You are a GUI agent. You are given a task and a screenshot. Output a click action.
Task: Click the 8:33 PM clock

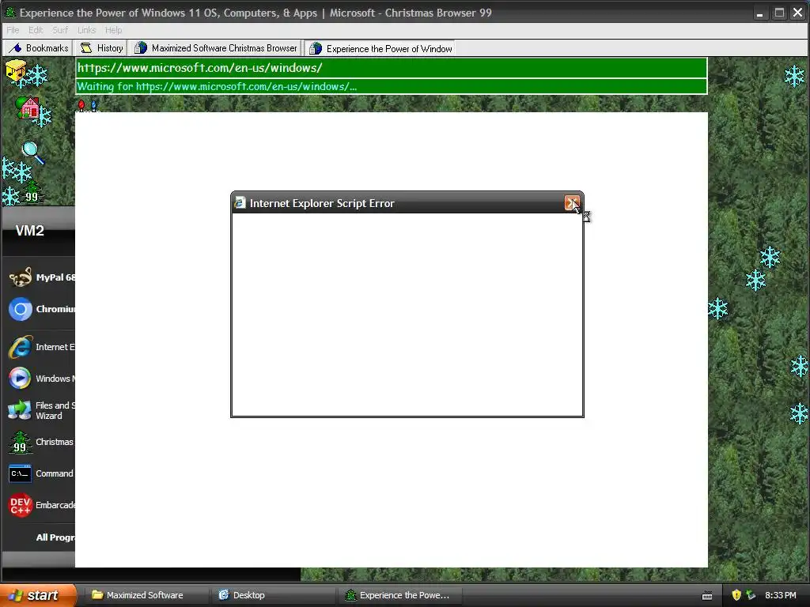[x=781, y=595]
